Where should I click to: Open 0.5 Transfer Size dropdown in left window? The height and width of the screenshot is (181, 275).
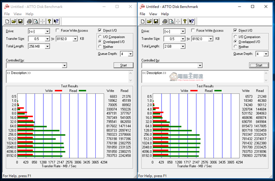point(47,39)
